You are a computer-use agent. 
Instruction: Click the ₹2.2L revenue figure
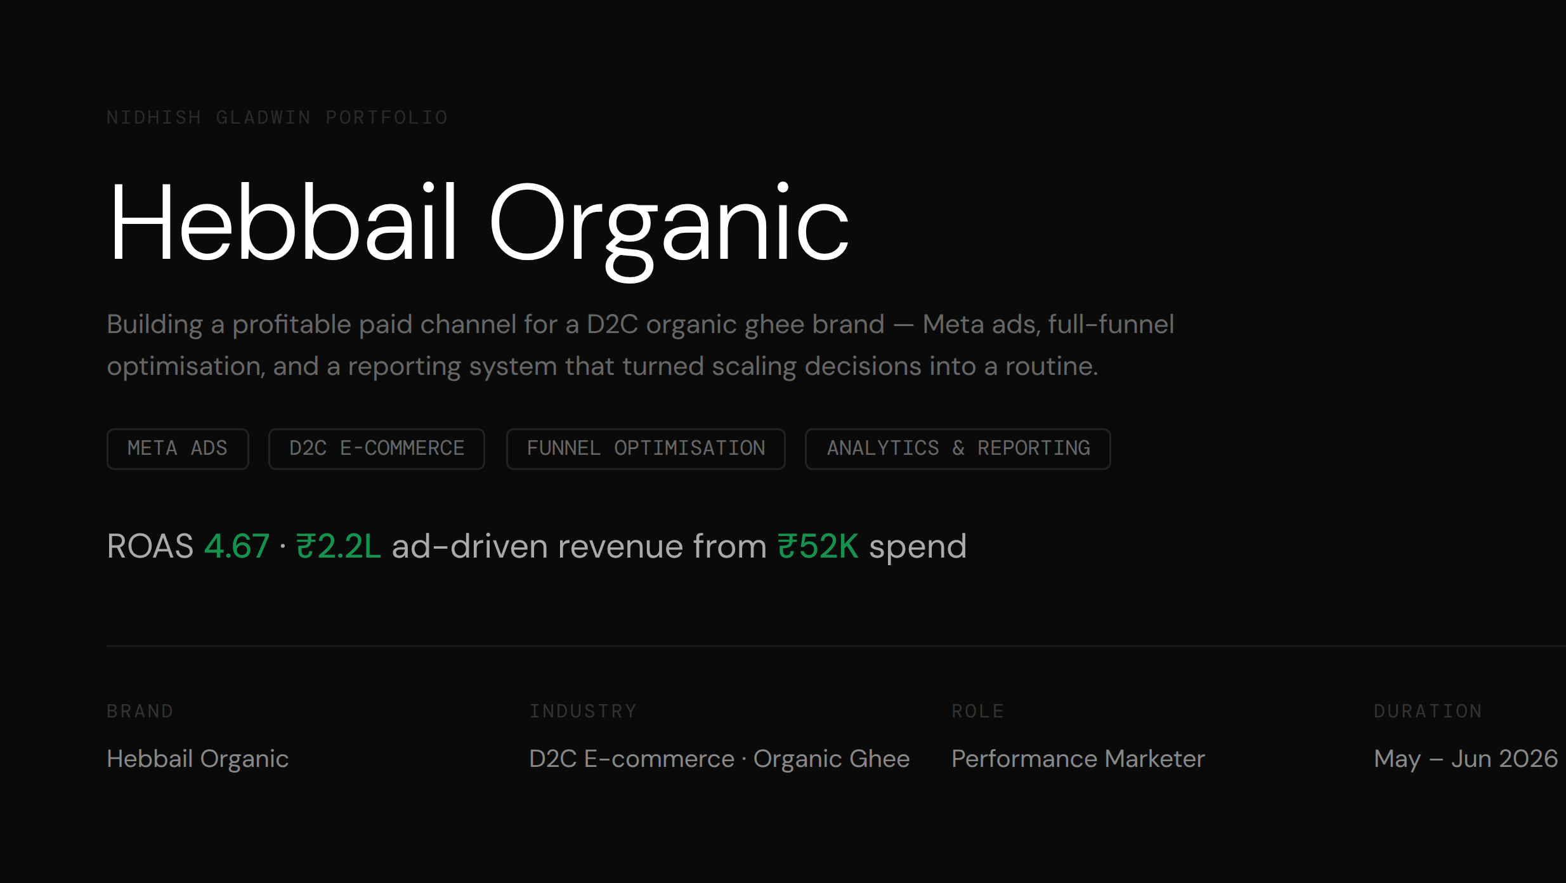click(x=339, y=546)
